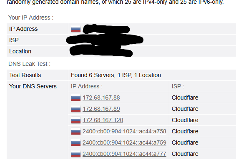Click the flag icon beside 172.68.167.88
Image resolution: width=236 pixels, height=165 pixels.
point(76,97)
